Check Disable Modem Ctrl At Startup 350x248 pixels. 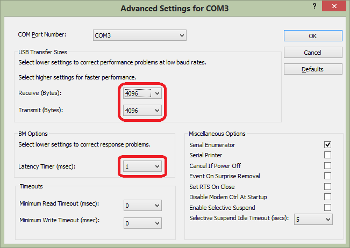click(x=327, y=197)
